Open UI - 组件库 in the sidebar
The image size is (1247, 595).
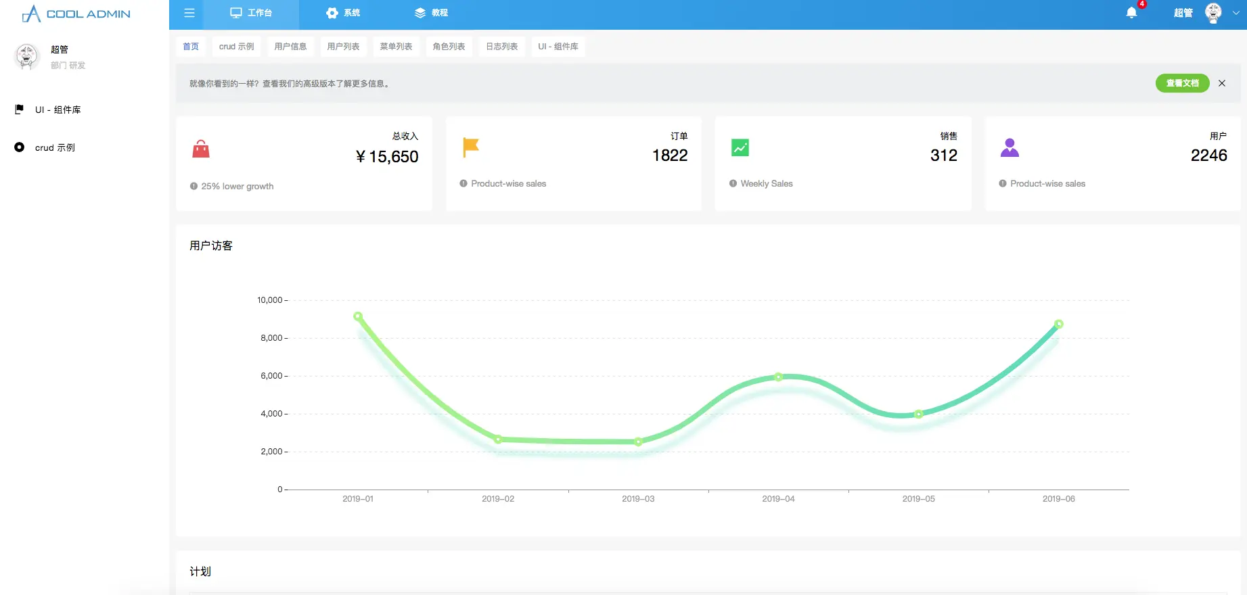58,110
